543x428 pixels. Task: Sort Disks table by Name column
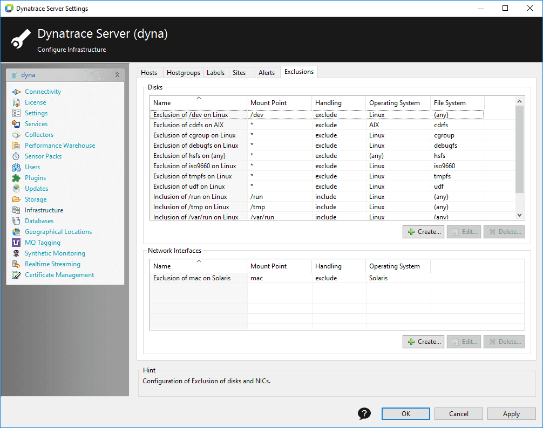coord(198,102)
